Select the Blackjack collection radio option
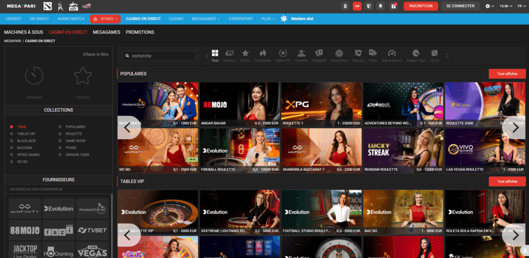This screenshot has width=529, height=258. point(11,141)
